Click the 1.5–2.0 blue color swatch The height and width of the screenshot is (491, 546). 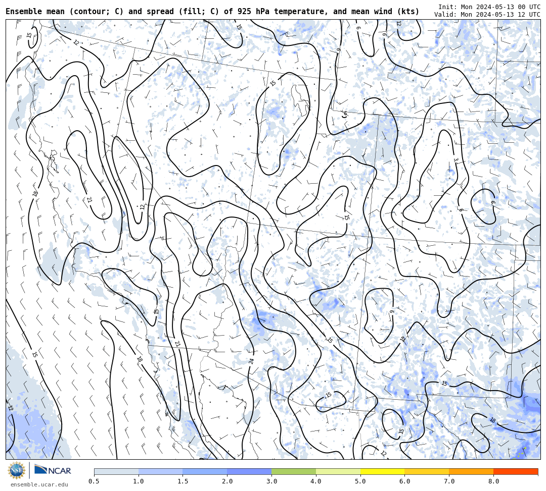pos(205,471)
